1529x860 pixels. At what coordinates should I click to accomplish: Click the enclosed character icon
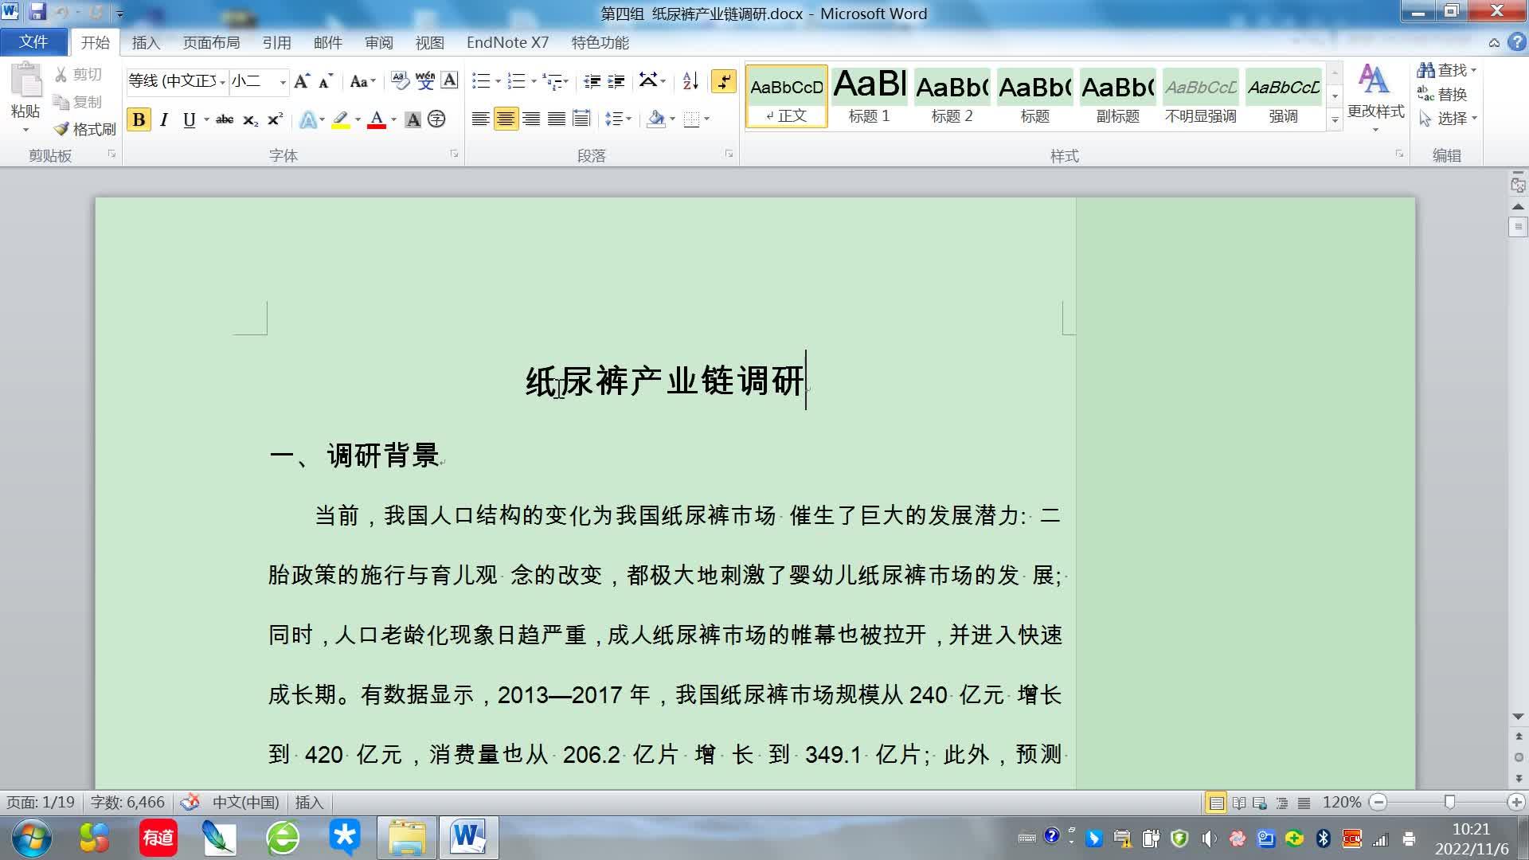point(436,119)
